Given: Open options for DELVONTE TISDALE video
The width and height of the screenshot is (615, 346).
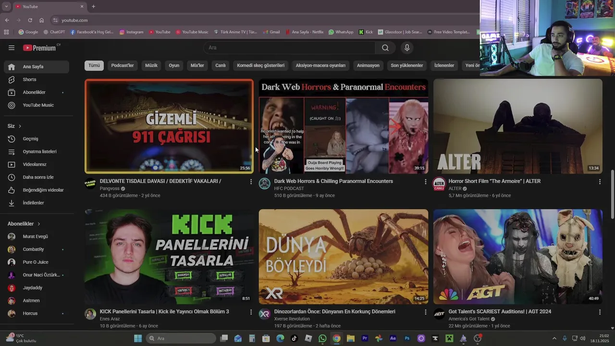Looking at the screenshot, I should pos(251,182).
